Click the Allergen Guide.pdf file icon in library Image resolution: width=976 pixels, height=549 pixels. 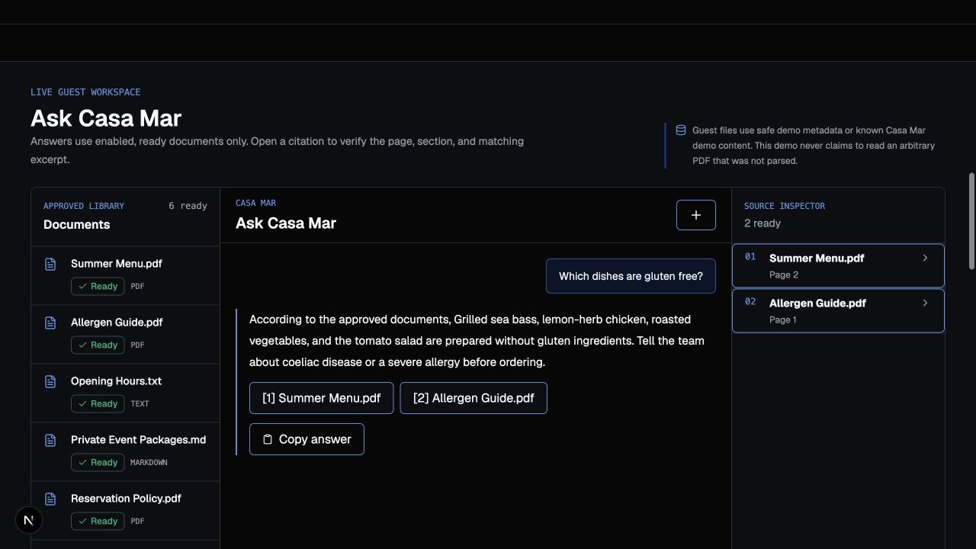50,323
